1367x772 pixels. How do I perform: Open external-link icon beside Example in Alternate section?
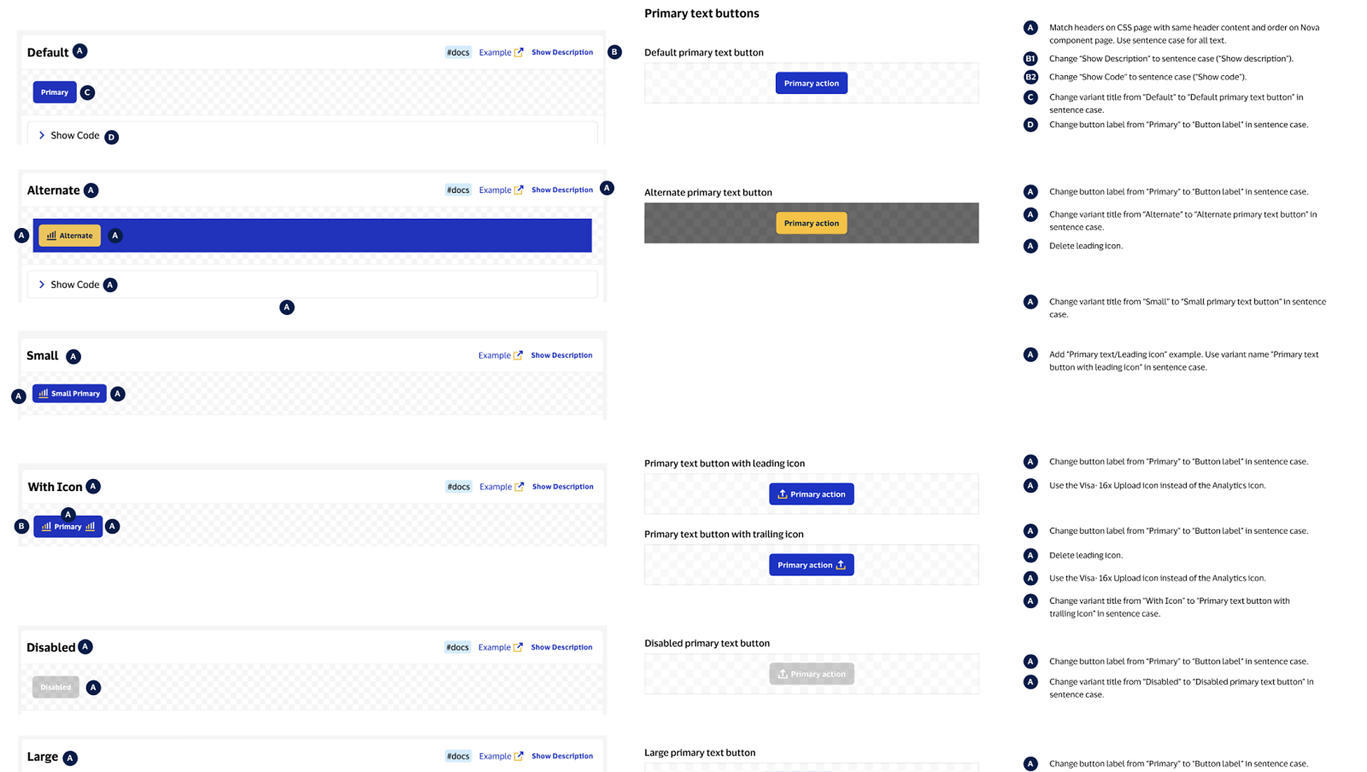tap(519, 190)
